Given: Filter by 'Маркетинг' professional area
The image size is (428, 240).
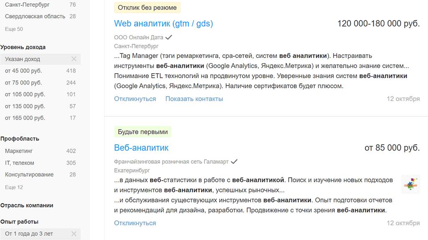Looking at the screenshot, I should (x=19, y=151).
